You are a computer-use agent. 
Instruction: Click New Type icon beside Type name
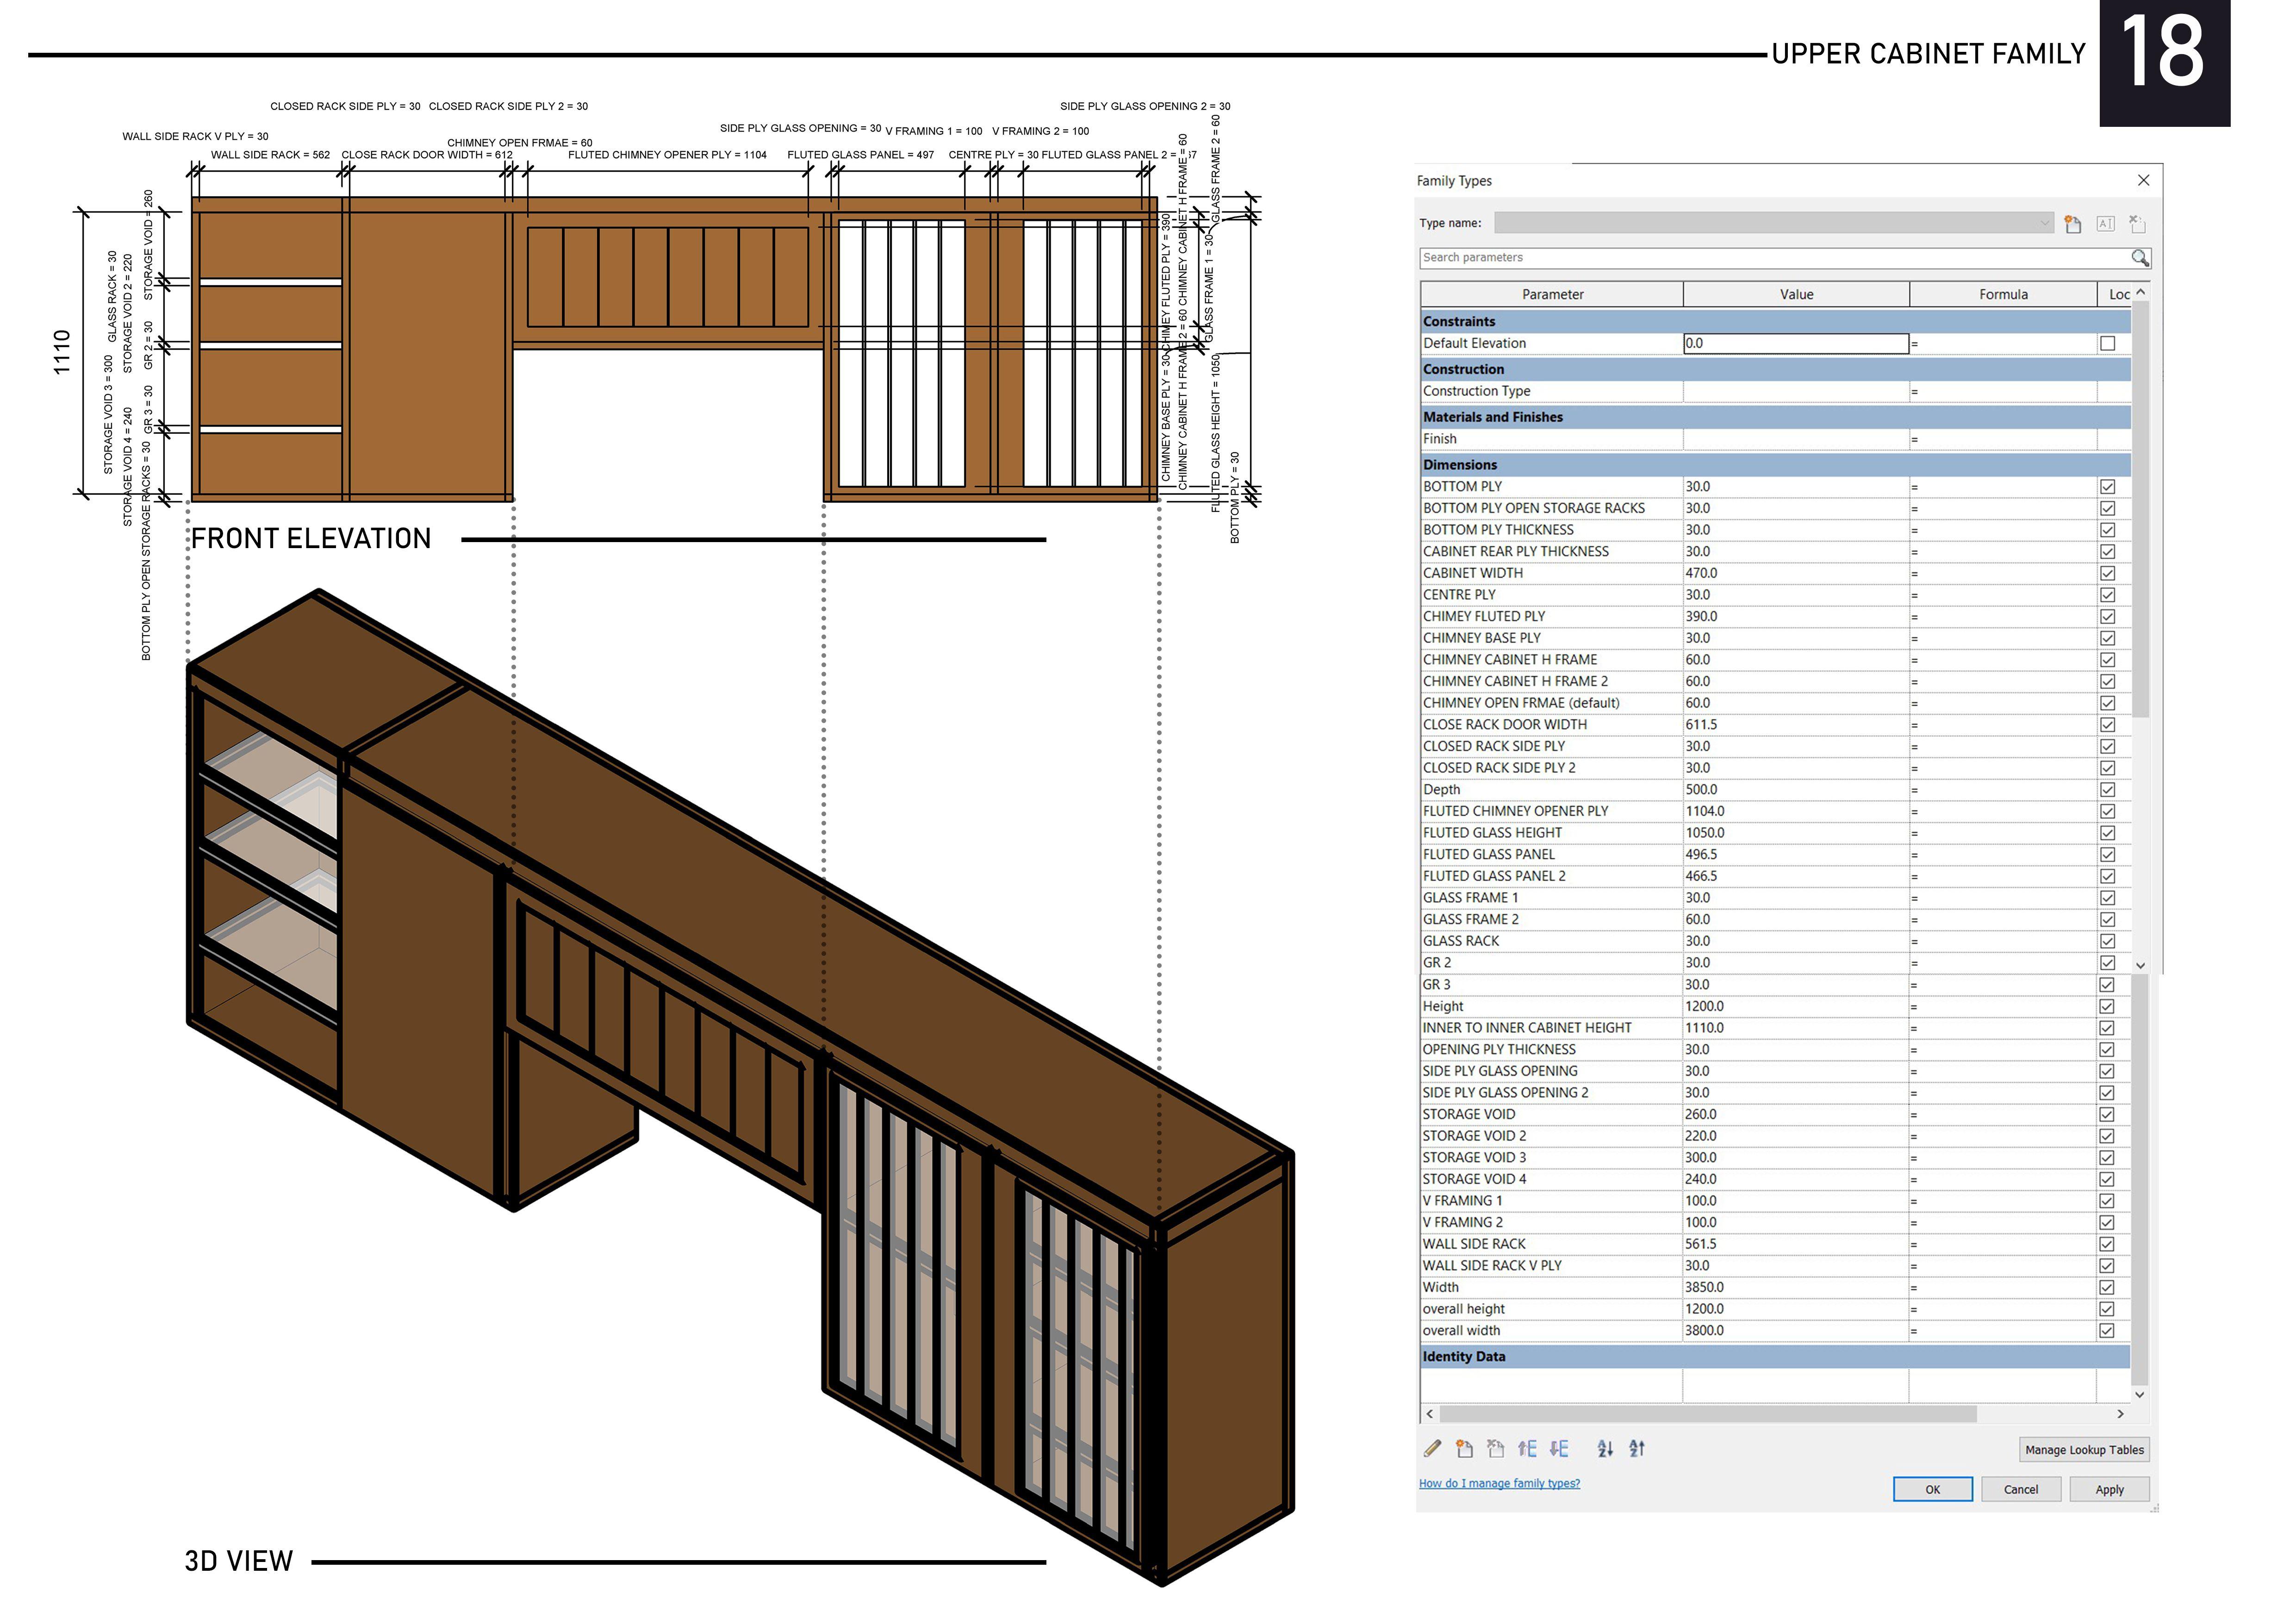[2073, 224]
